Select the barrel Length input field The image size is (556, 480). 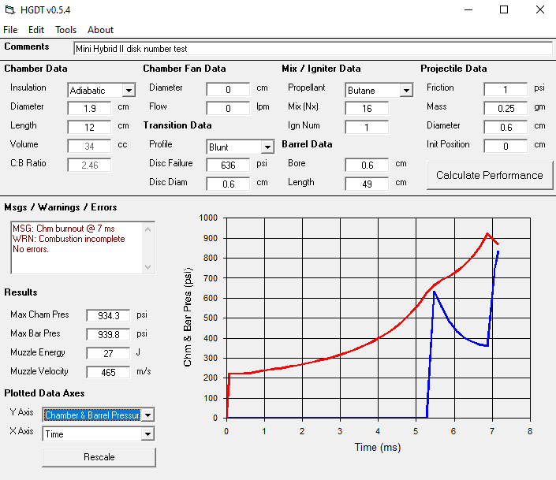367,184
